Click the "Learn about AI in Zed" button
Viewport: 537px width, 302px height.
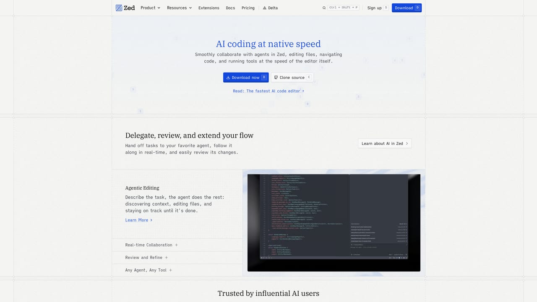(x=385, y=143)
